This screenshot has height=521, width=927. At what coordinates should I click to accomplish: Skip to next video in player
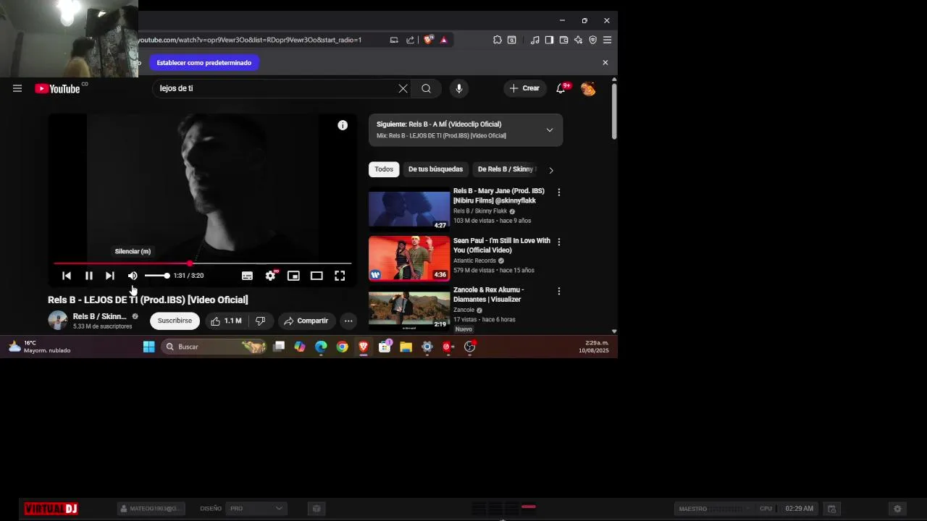tap(110, 276)
